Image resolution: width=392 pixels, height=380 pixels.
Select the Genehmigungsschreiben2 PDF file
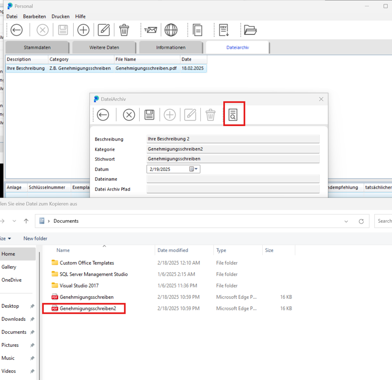click(88, 308)
